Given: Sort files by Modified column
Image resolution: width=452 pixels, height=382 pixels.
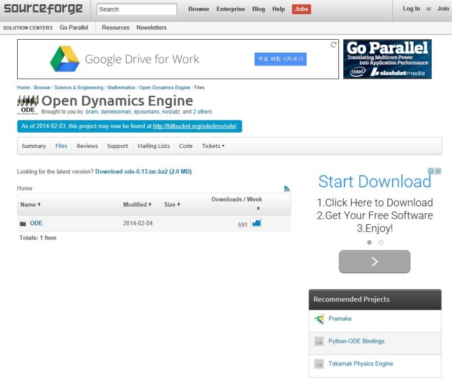Looking at the screenshot, I should (x=137, y=205).
